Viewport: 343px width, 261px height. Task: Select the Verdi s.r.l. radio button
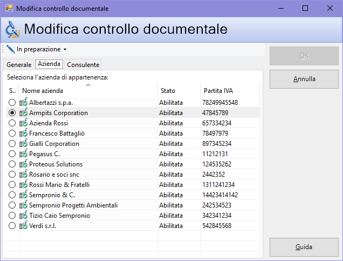12,226
